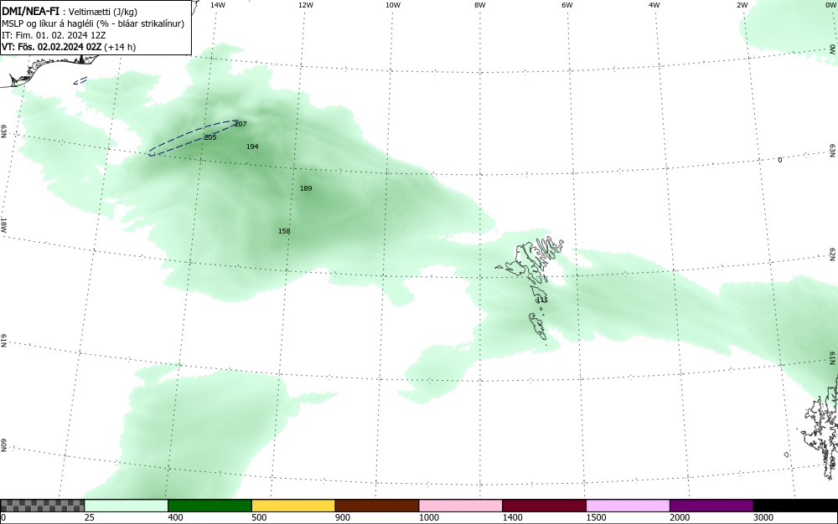Click the small dashed blue contour near Iceland
The width and height of the screenshot is (838, 524).
80,80
